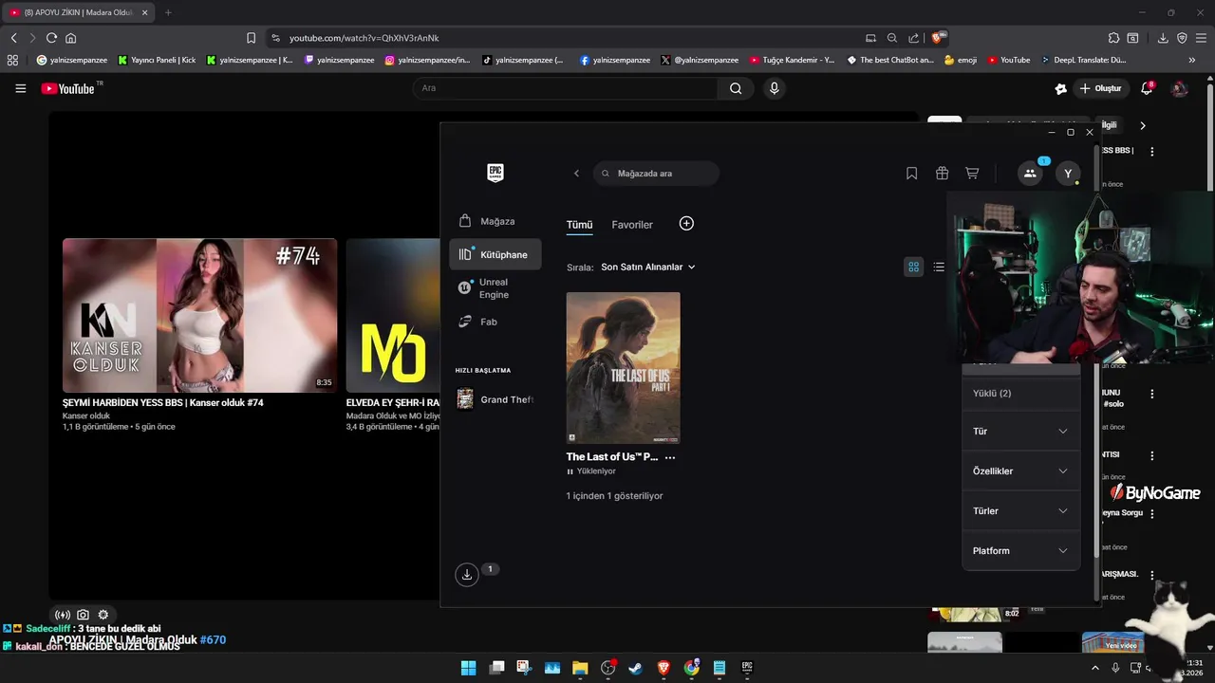Open Unreal Engine section
Viewport: 1215px width, 683px height.
[495, 288]
